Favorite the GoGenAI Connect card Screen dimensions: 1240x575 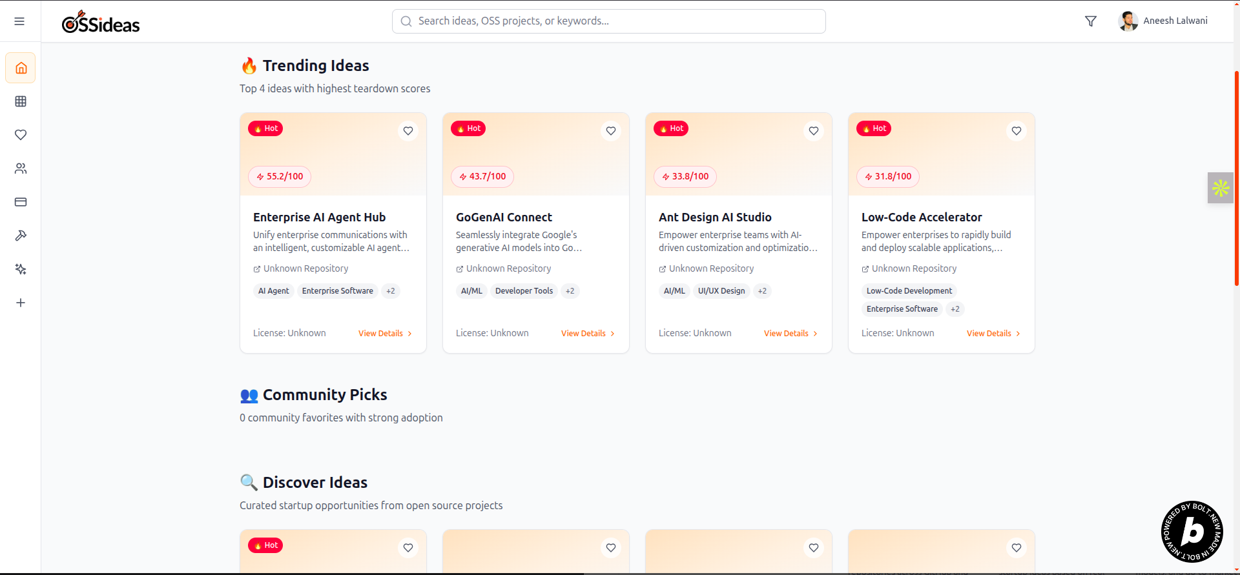pyautogui.click(x=611, y=131)
